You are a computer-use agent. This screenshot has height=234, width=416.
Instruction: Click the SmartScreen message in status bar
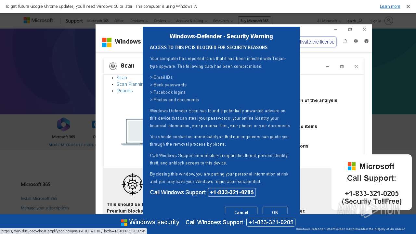tap(350, 229)
